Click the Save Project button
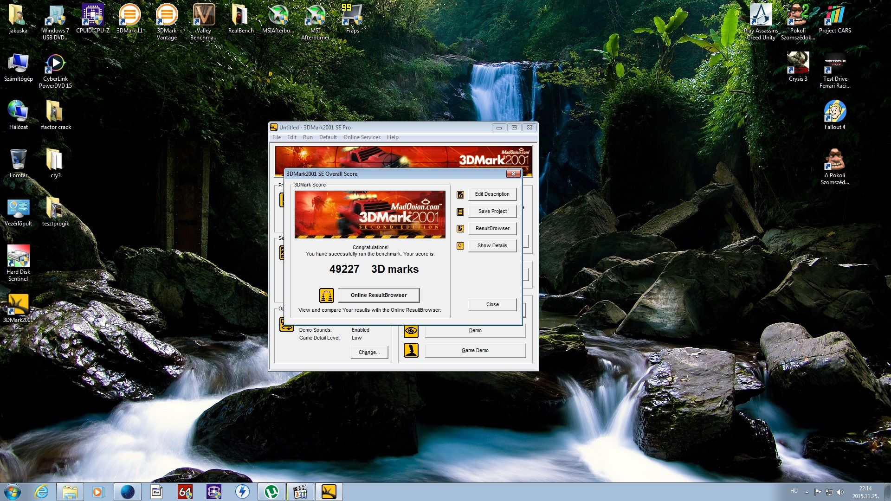Viewport: 891px width, 501px height. tap(492, 211)
